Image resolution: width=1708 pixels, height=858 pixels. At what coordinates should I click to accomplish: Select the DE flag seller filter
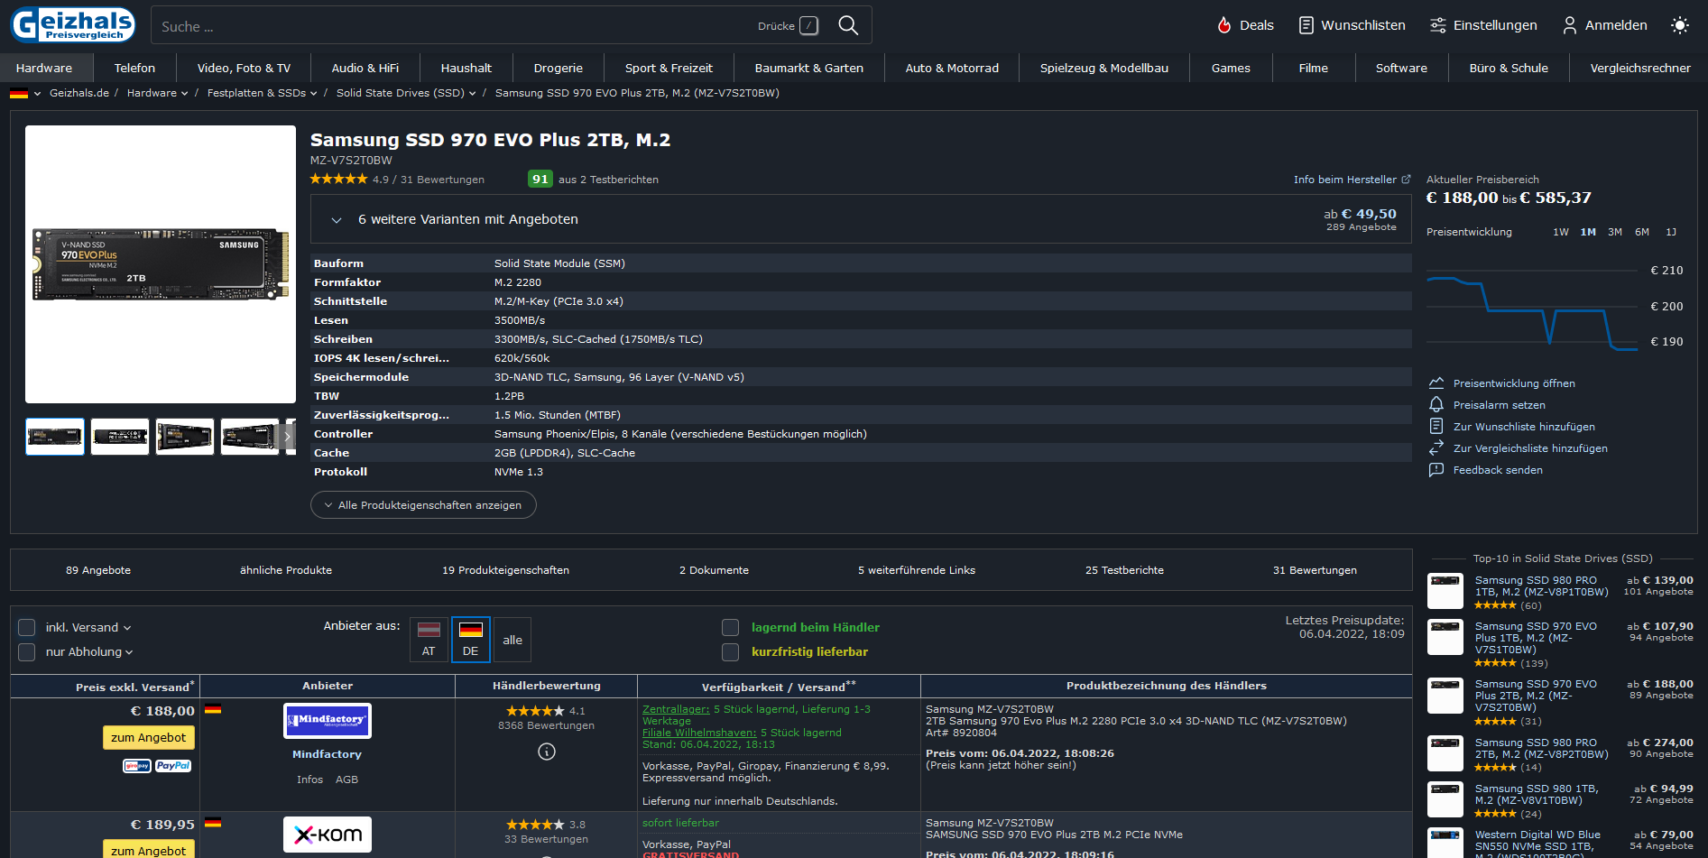(x=471, y=640)
